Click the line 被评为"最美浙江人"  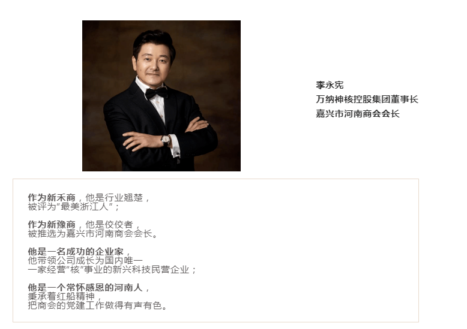[x=71, y=207]
